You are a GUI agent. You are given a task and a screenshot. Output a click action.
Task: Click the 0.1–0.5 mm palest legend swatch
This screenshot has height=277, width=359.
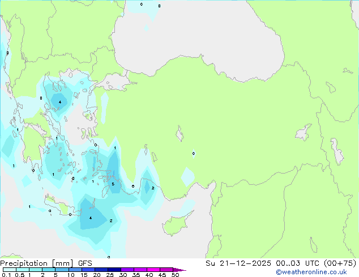10,270
